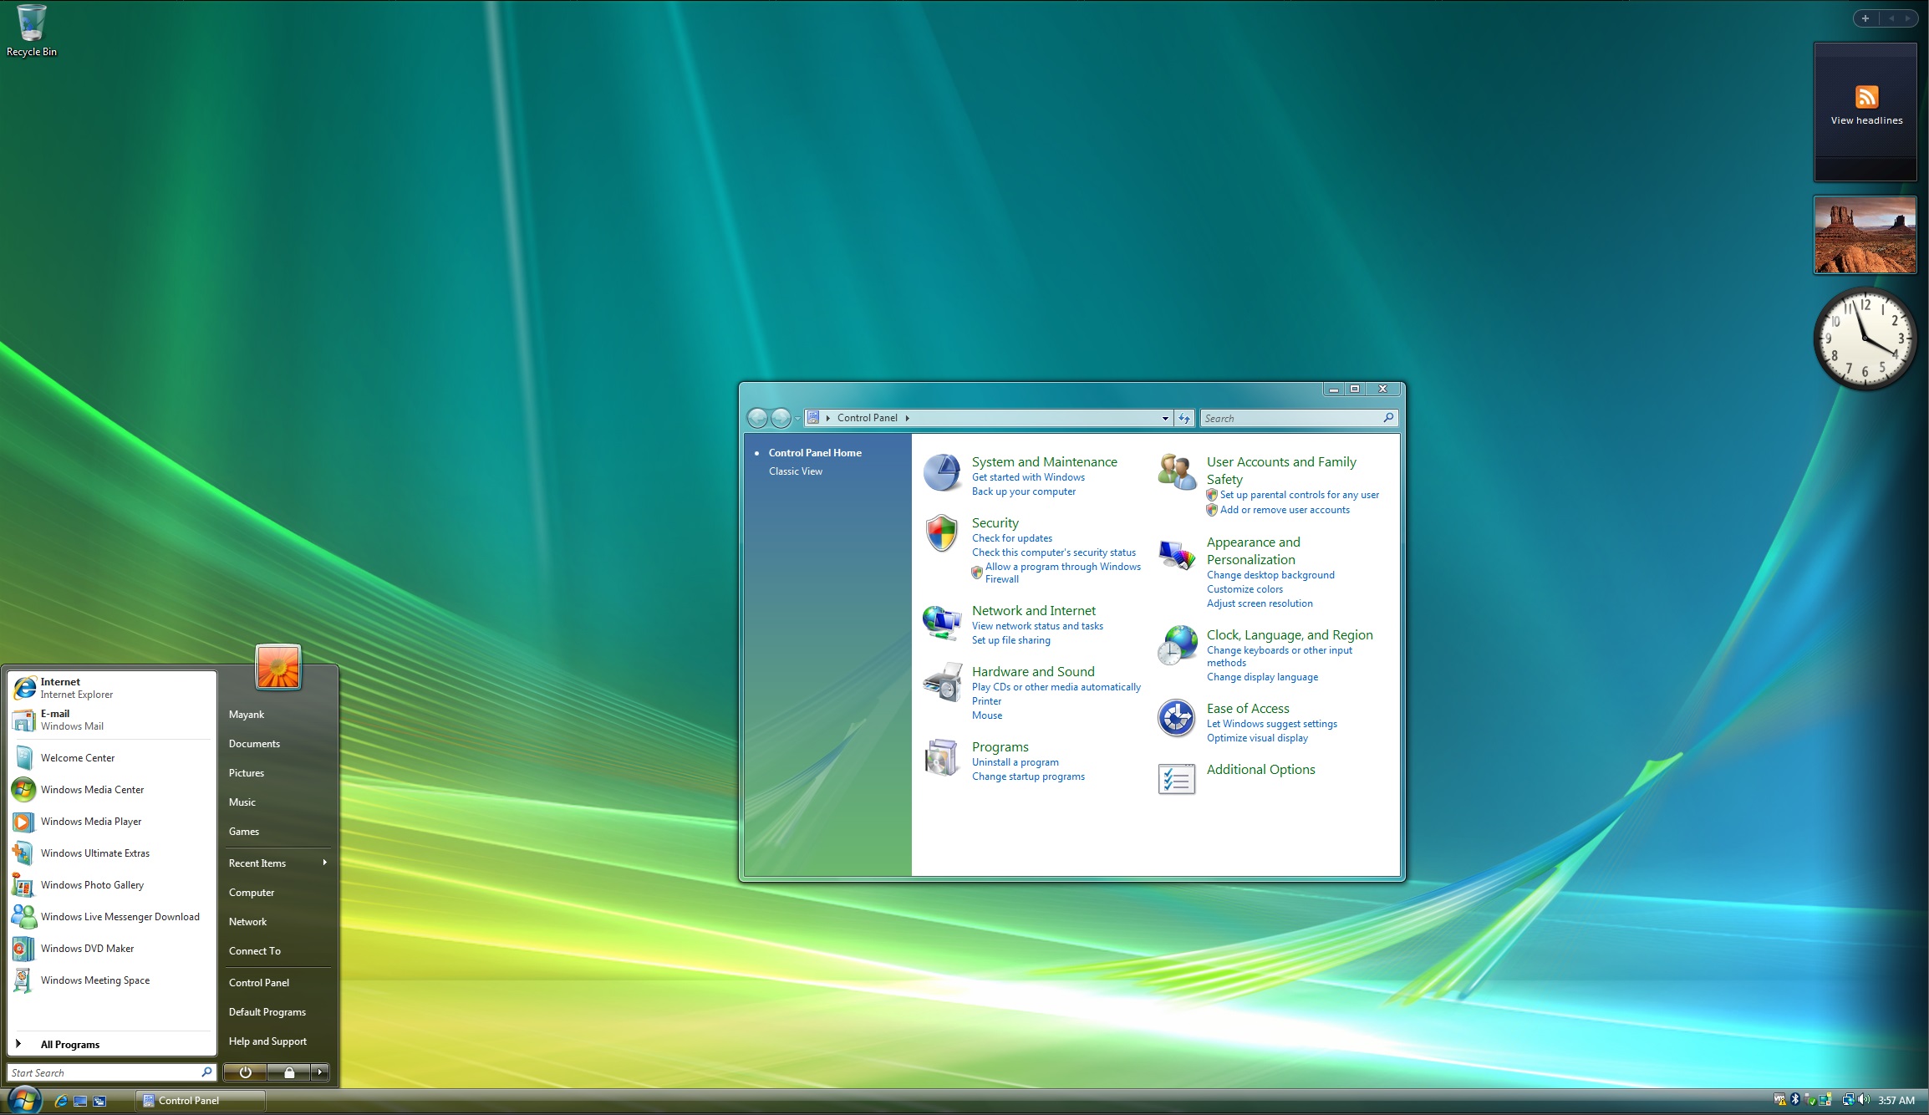
Task: Open the Bluetooth icon in the notification area
Action: (1794, 1100)
